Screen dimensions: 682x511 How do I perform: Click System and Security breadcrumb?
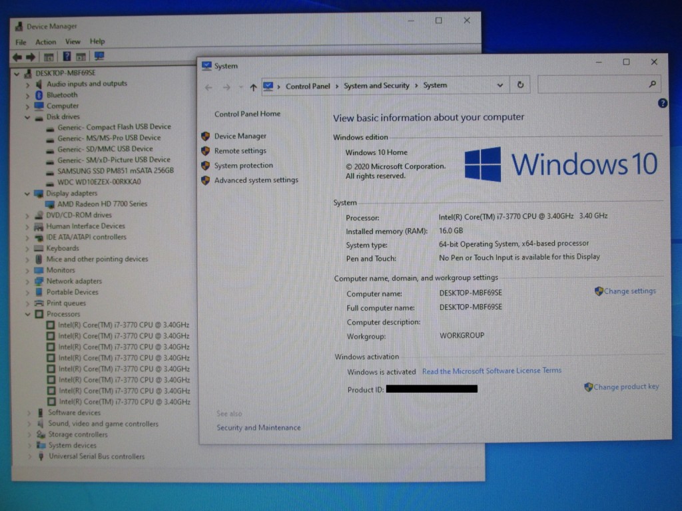pyautogui.click(x=376, y=86)
